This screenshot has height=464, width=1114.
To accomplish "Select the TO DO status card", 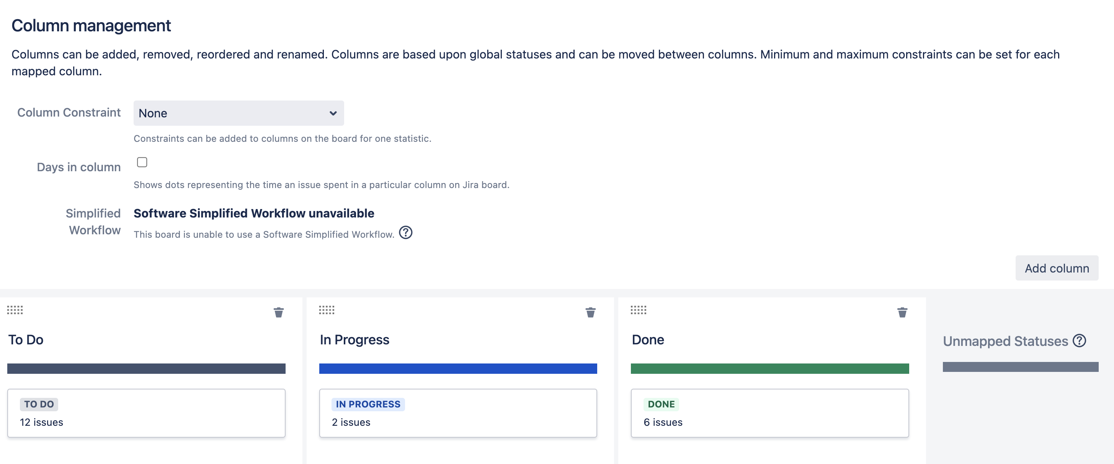I will point(146,413).
